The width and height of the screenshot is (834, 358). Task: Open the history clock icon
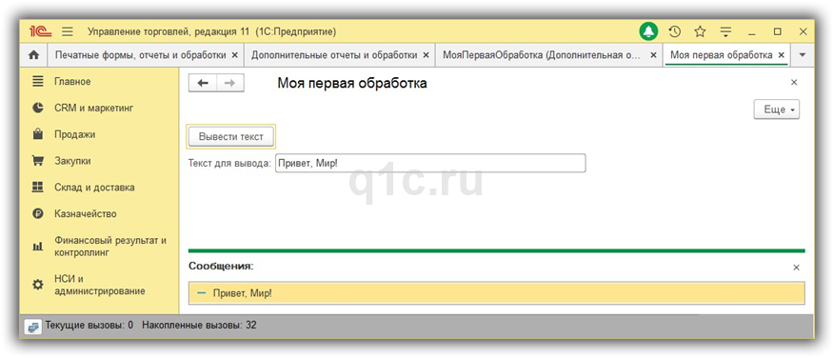(674, 32)
